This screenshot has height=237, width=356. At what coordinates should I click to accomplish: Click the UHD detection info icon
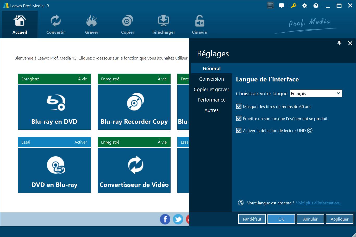310,131
